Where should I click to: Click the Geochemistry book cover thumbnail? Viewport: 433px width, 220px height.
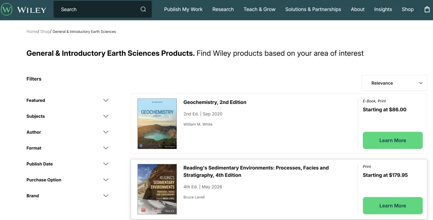pyautogui.click(x=157, y=124)
